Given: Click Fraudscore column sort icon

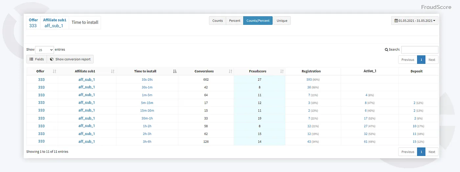Looking at the screenshot, I should pyautogui.click(x=282, y=71).
